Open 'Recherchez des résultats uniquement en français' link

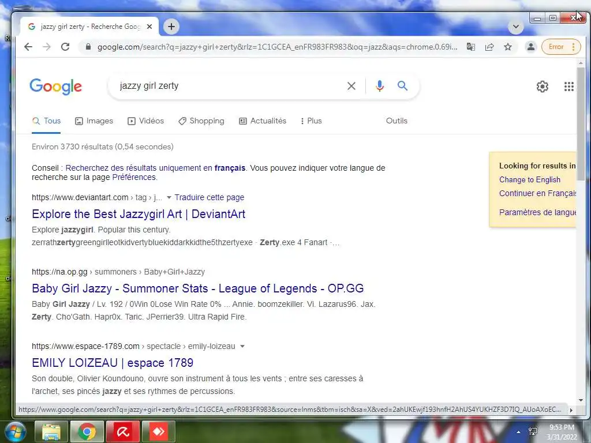(155, 168)
